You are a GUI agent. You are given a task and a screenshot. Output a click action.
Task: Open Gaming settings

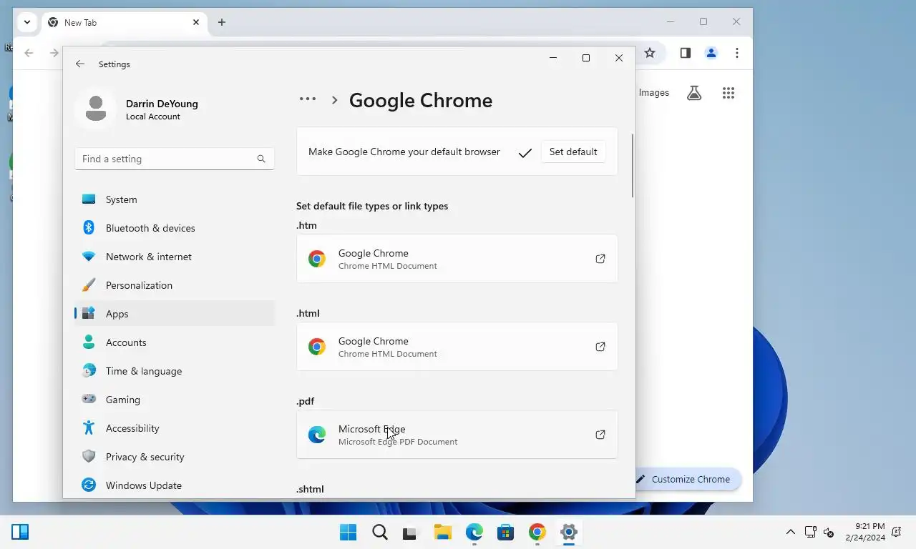pyautogui.click(x=175, y=400)
